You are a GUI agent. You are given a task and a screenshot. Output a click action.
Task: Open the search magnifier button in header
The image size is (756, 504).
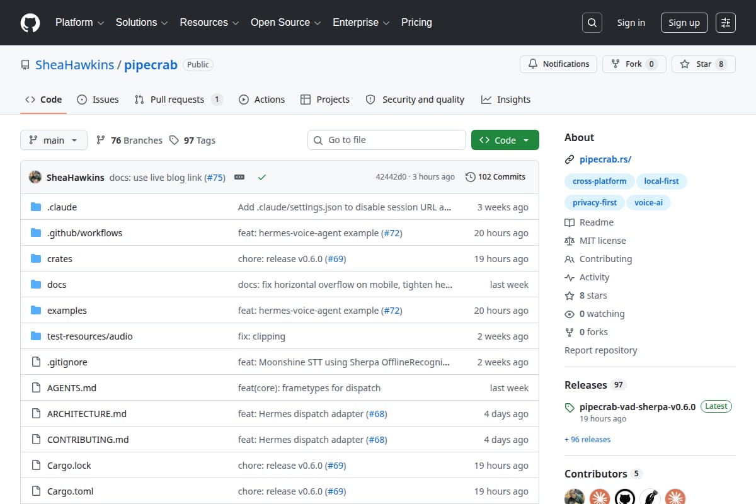[x=592, y=23]
